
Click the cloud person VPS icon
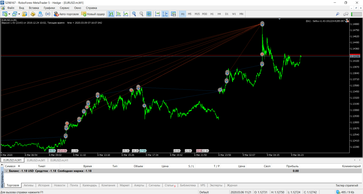coord(41,14)
